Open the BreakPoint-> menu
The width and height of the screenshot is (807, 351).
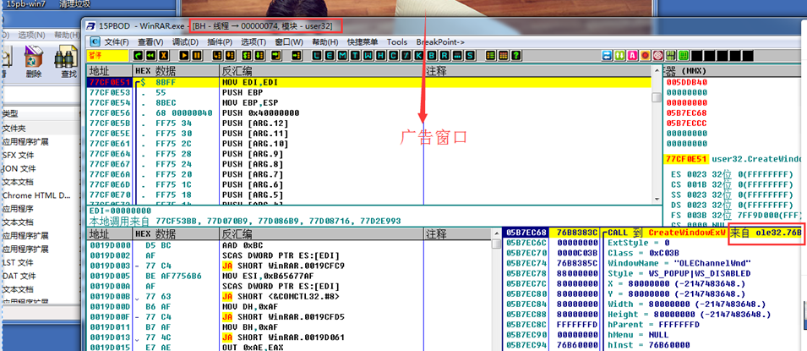[440, 41]
